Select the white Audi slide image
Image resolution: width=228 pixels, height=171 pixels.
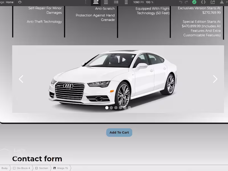tap(118, 79)
